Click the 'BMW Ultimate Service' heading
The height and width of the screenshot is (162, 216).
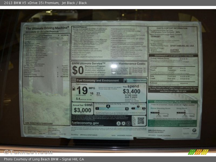click(89, 63)
